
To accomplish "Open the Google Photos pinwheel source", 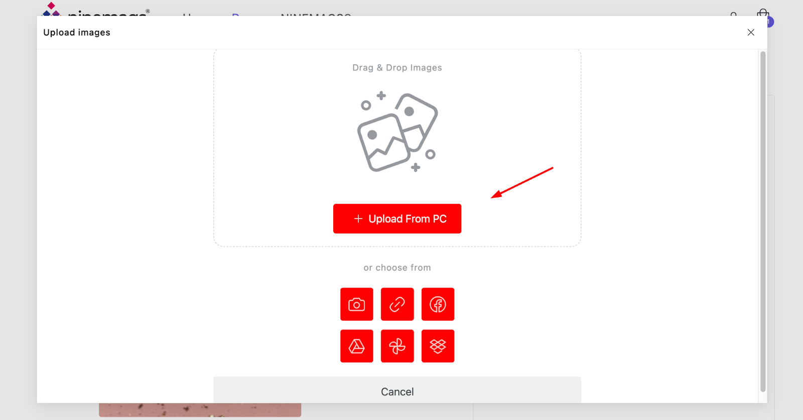I will tap(397, 346).
